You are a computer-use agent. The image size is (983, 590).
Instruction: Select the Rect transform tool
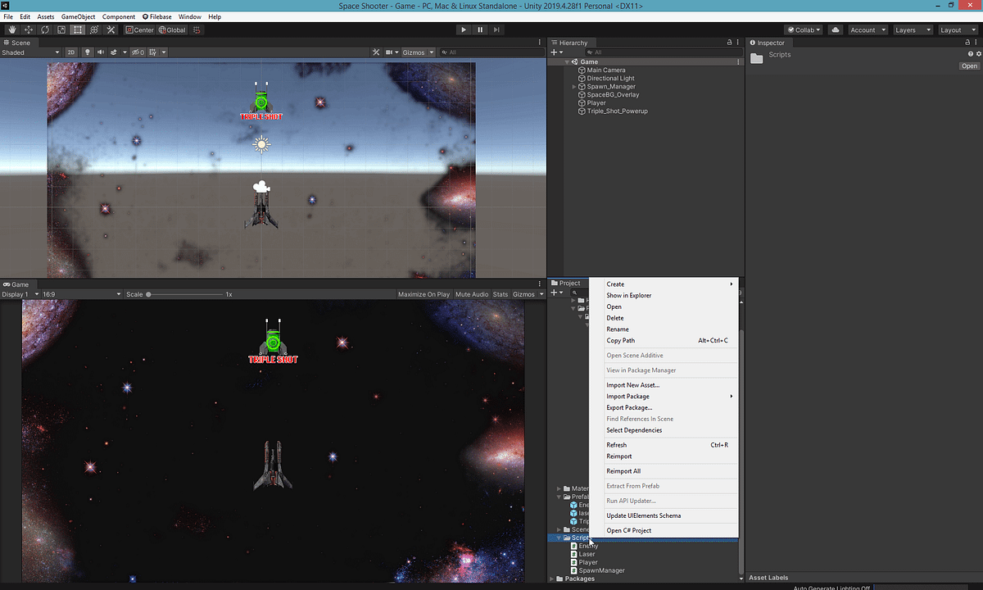pos(77,29)
